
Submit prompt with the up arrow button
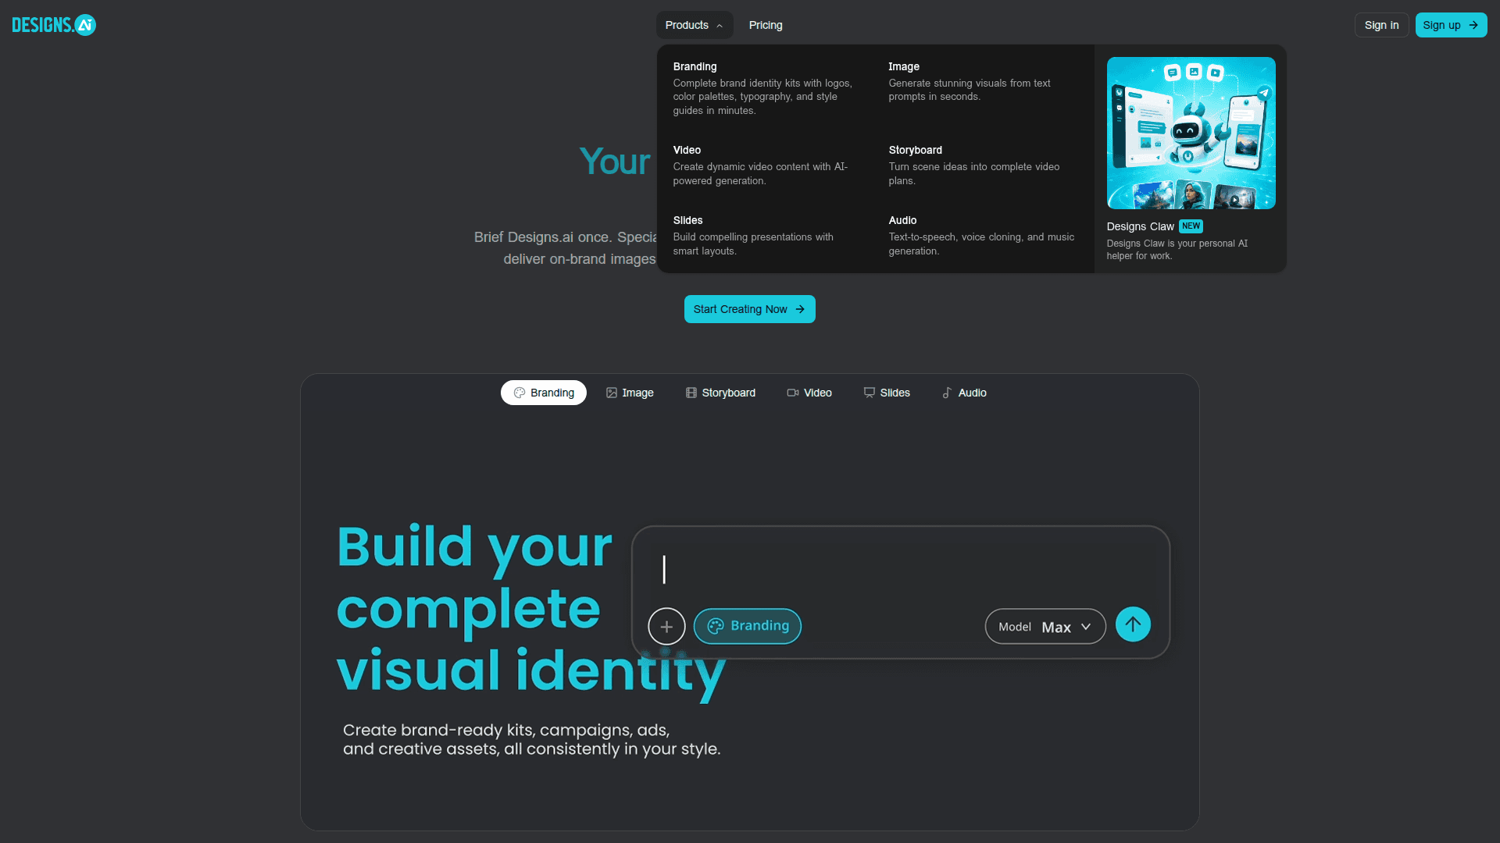pyautogui.click(x=1133, y=624)
